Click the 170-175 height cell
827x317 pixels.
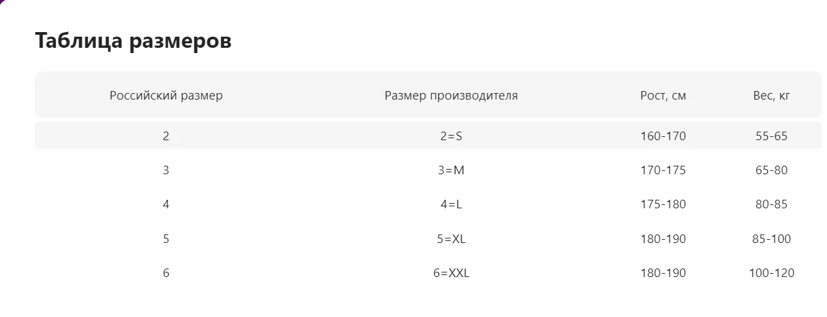point(663,170)
